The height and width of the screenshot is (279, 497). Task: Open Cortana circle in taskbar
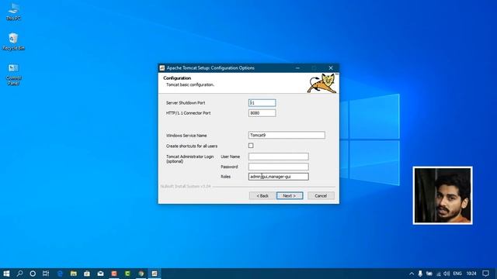[33, 274]
